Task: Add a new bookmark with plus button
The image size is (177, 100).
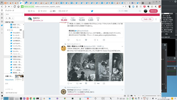Action: (7, 18)
